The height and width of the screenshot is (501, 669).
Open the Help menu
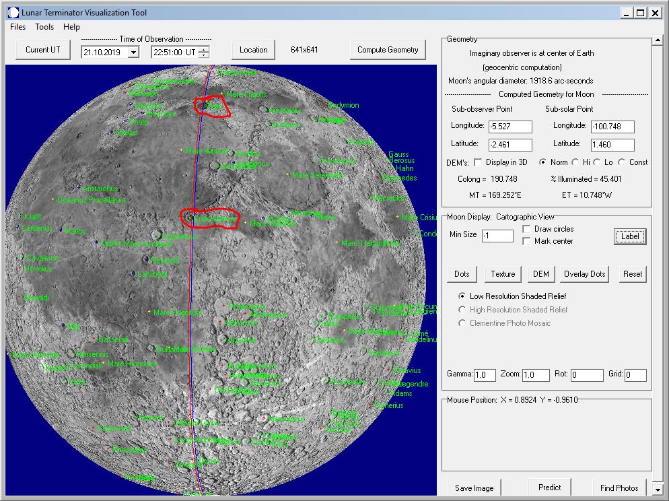coord(71,27)
